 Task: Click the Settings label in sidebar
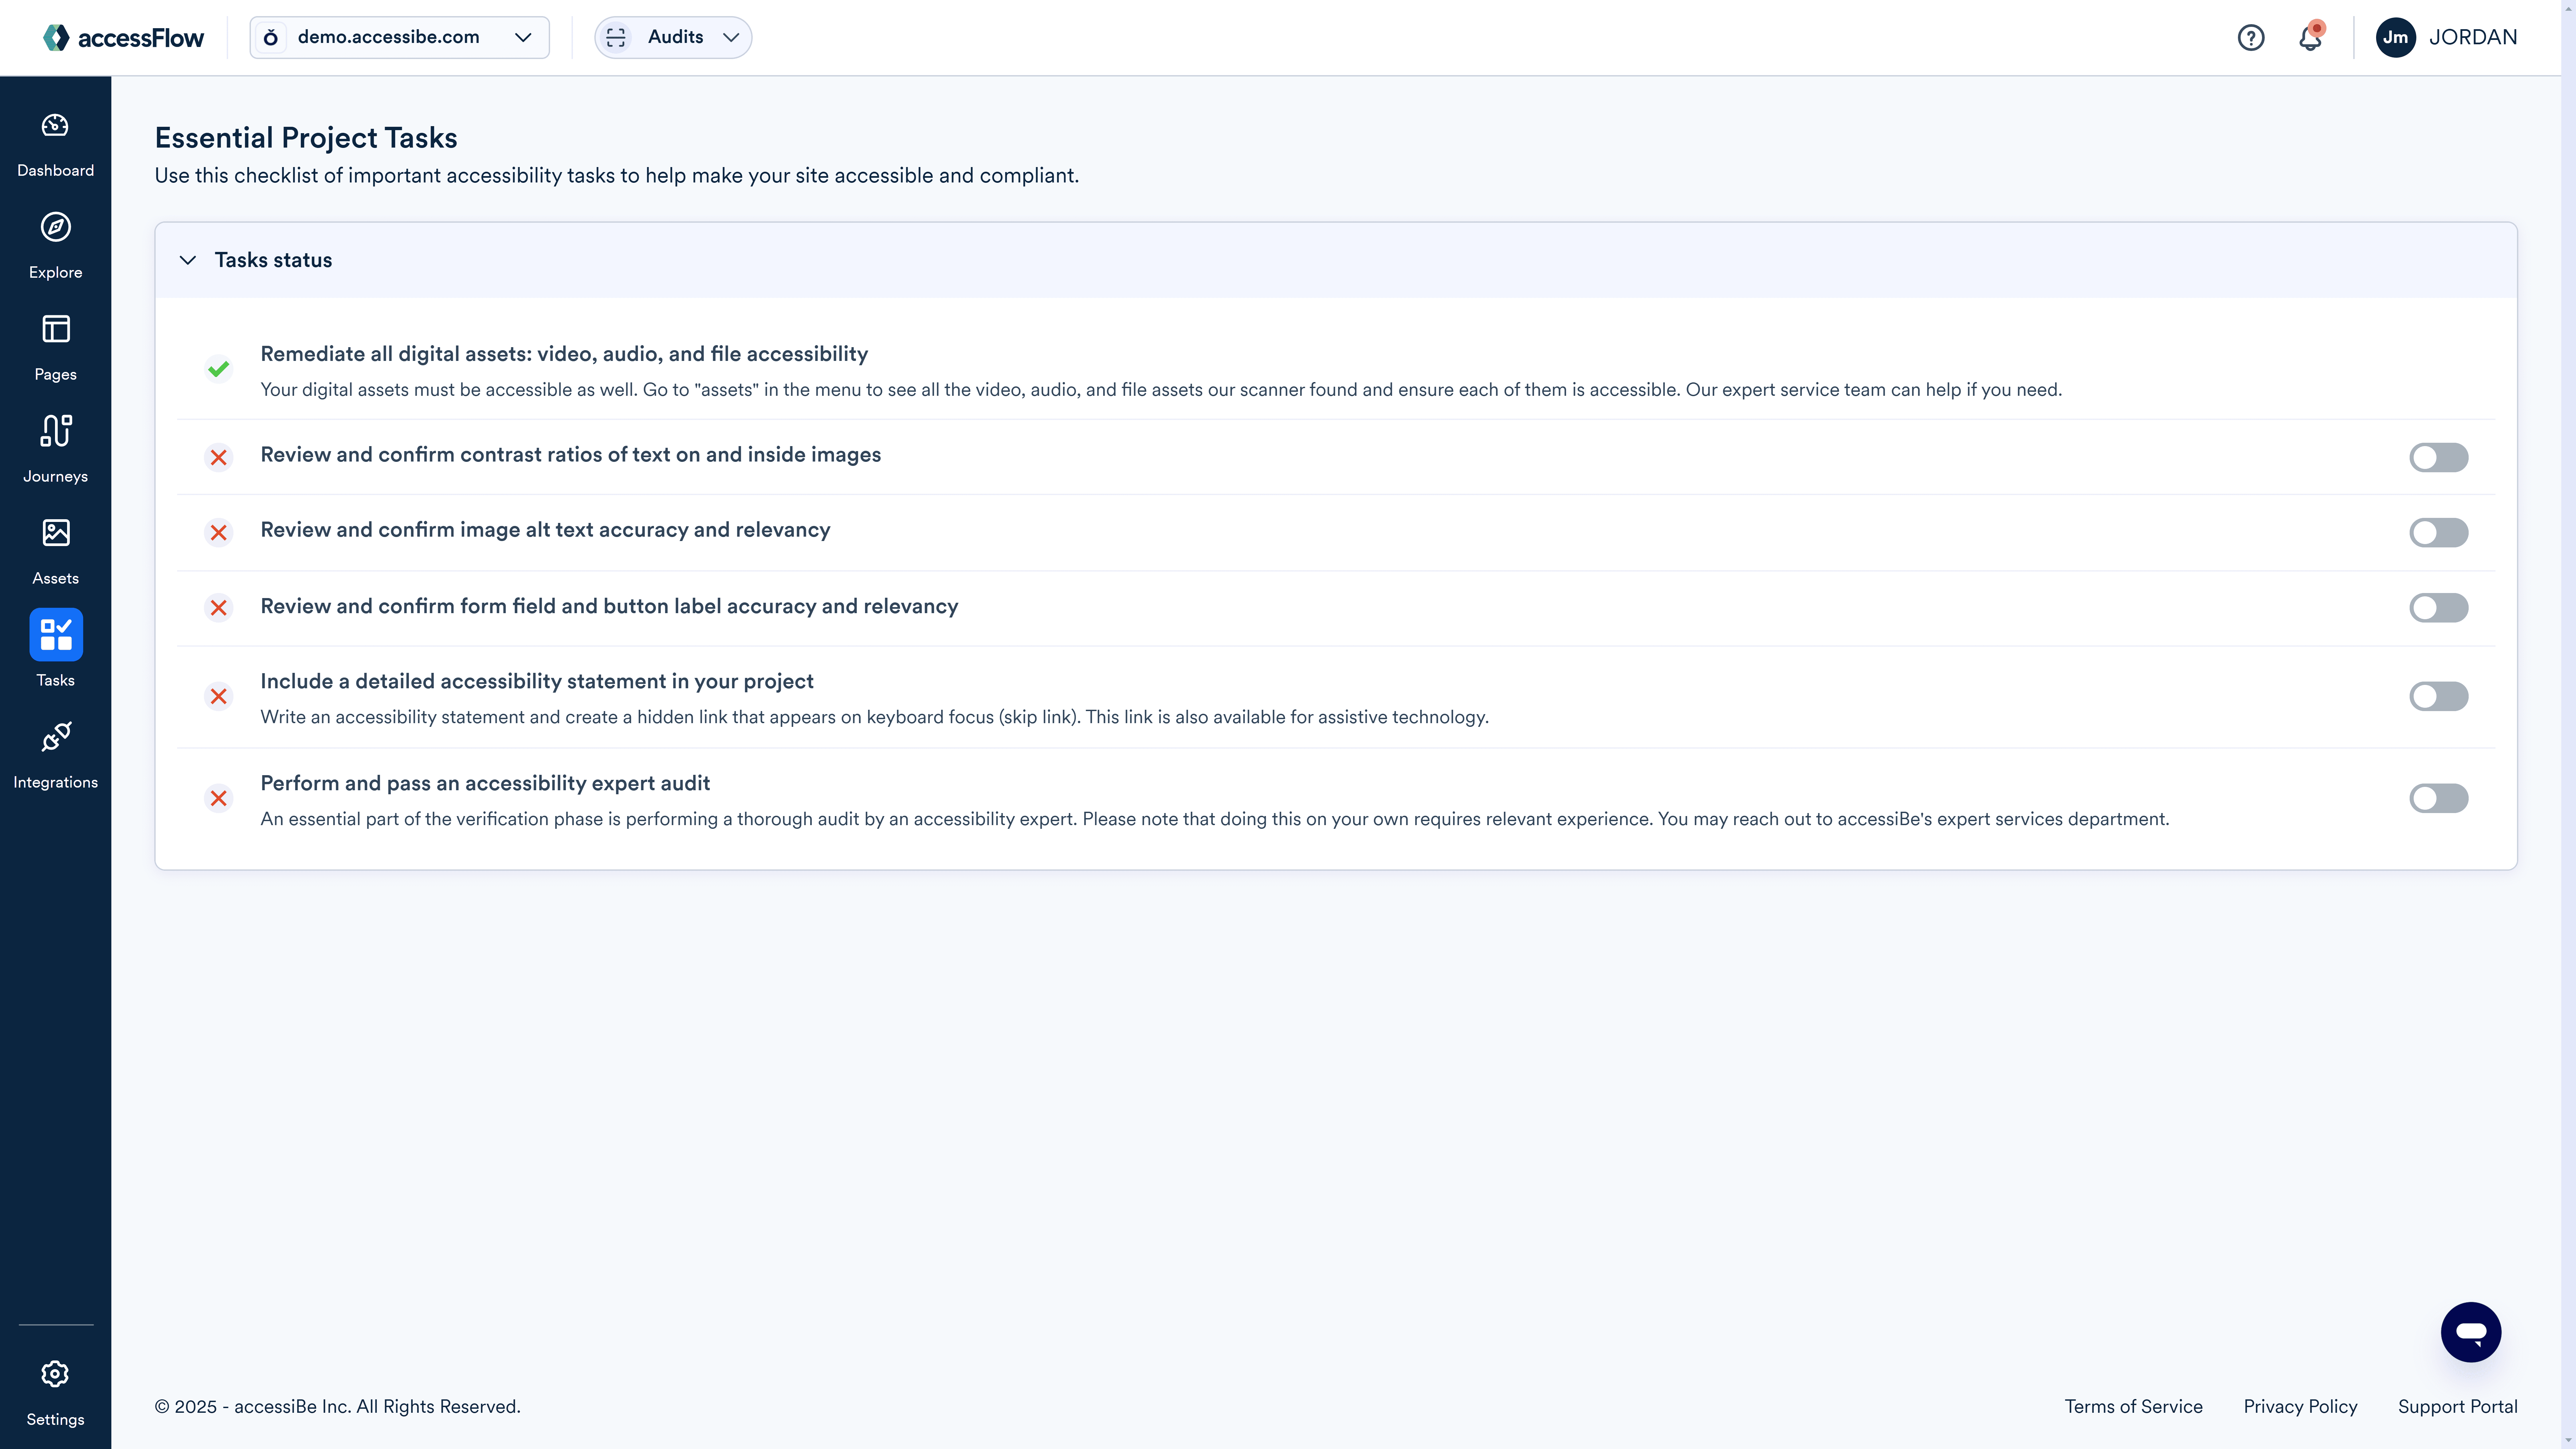[x=56, y=1420]
